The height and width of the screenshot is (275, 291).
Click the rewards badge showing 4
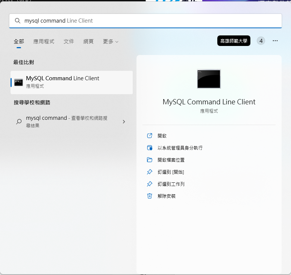pos(261,41)
